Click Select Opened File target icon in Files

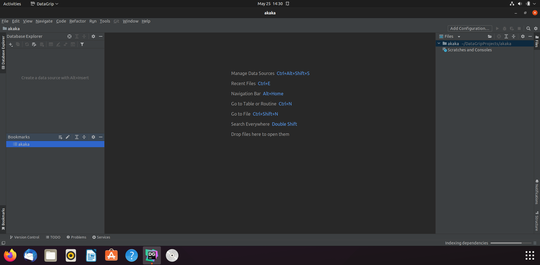click(499, 36)
